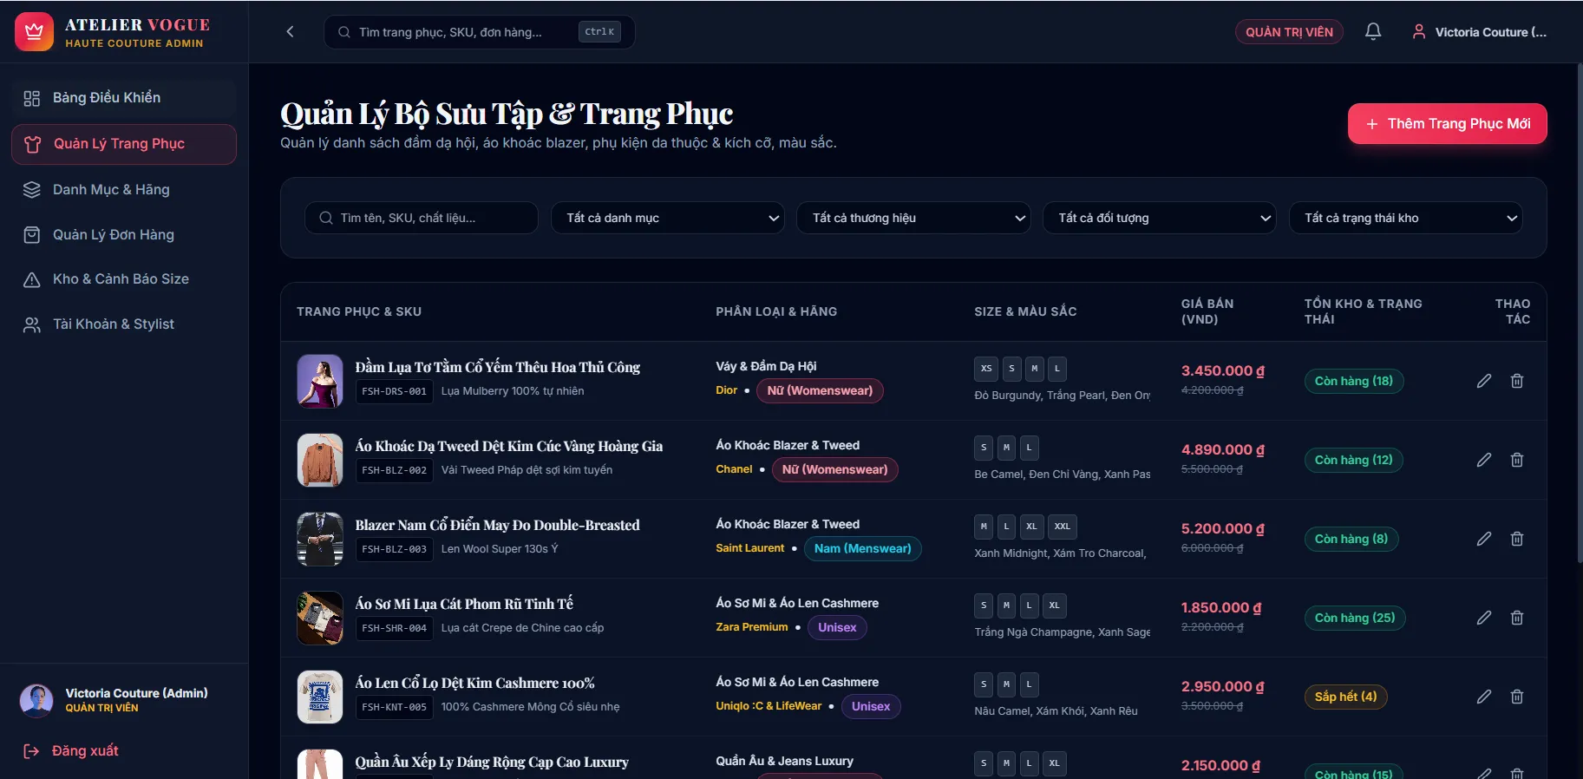Viewport: 1583px width, 779px height.
Task: Open the Tất cả thương hiệu filter
Action: tap(913, 218)
